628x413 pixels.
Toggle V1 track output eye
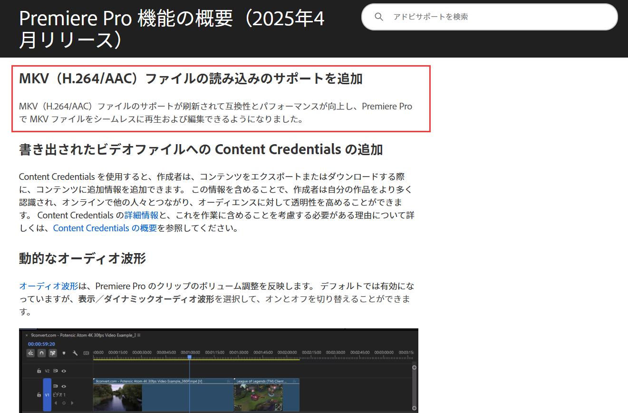(x=64, y=386)
